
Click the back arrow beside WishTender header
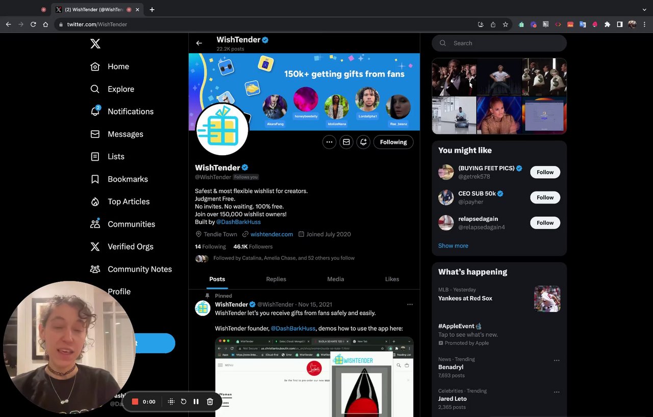[x=199, y=43]
